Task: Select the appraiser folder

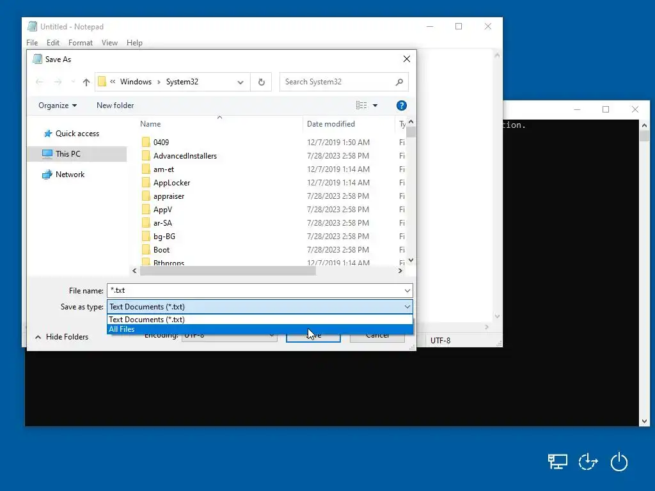Action: coord(169,196)
